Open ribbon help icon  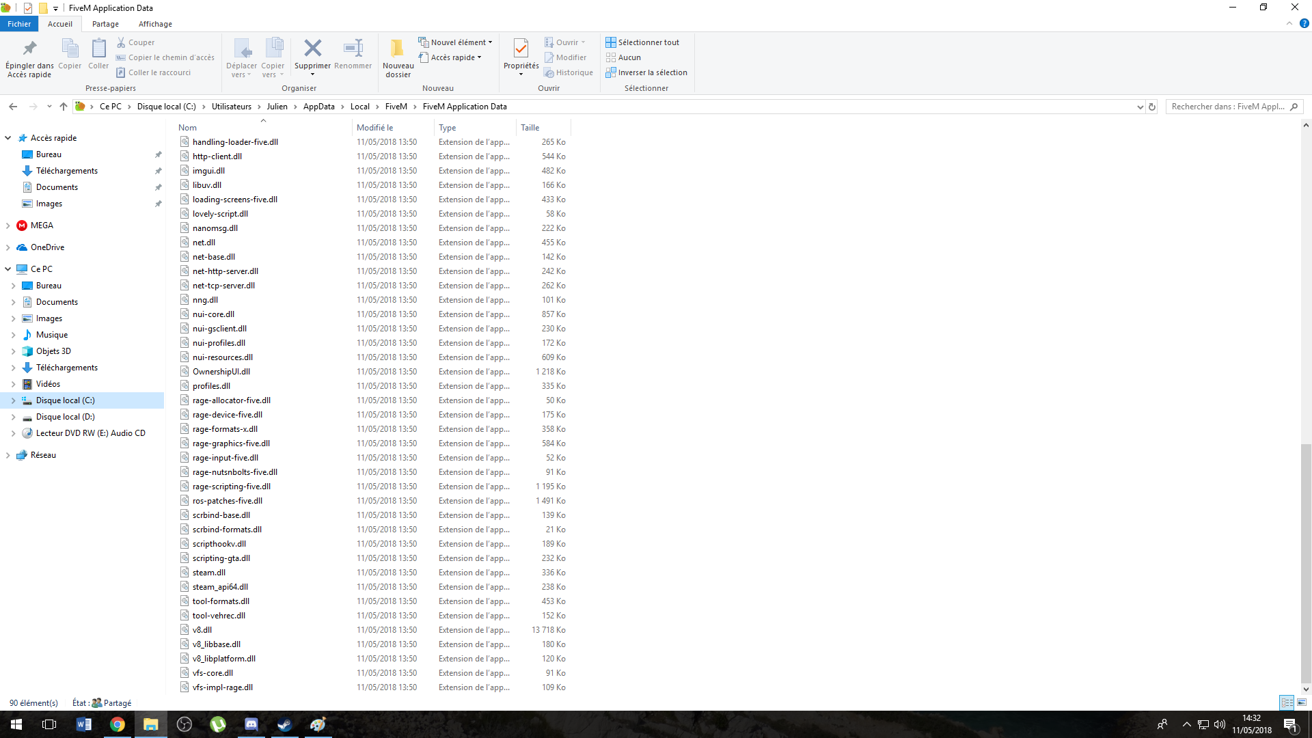click(1304, 23)
